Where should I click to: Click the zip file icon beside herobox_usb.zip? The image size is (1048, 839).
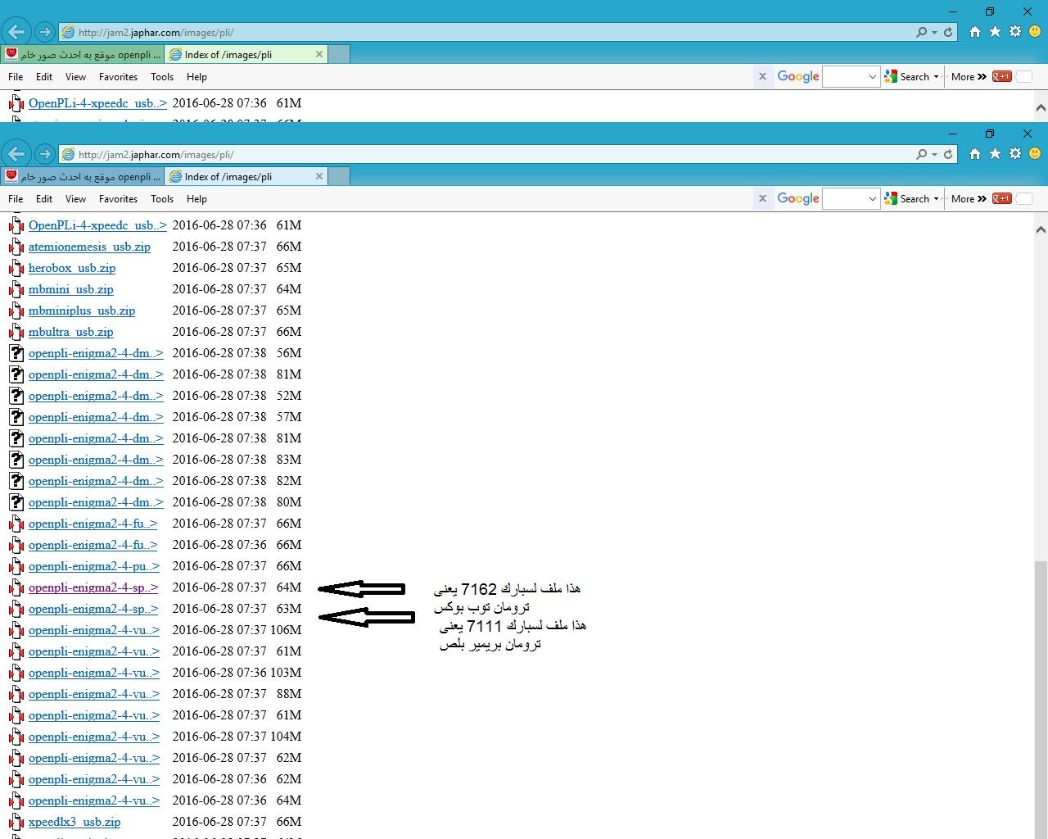[x=16, y=268]
